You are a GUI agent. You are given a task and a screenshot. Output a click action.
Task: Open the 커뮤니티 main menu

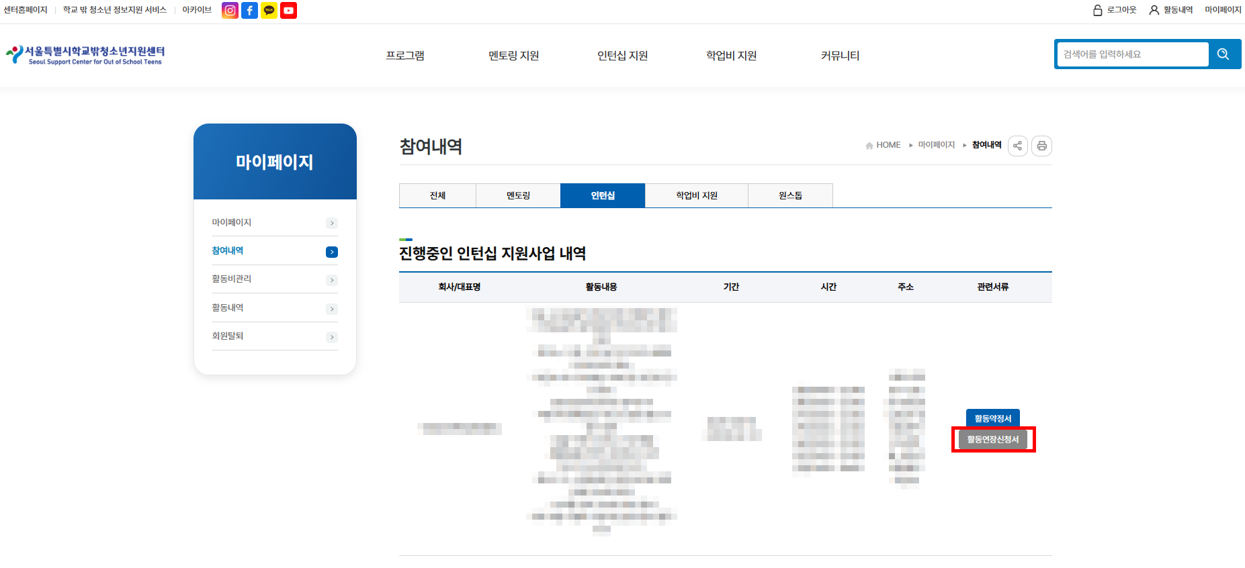click(x=840, y=56)
